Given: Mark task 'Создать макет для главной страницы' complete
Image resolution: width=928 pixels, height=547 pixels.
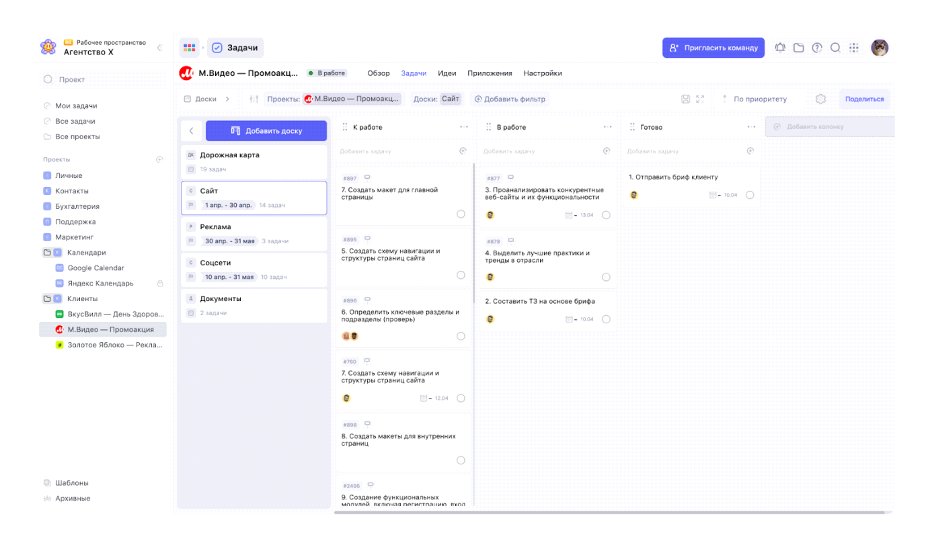Looking at the screenshot, I should tap(461, 214).
